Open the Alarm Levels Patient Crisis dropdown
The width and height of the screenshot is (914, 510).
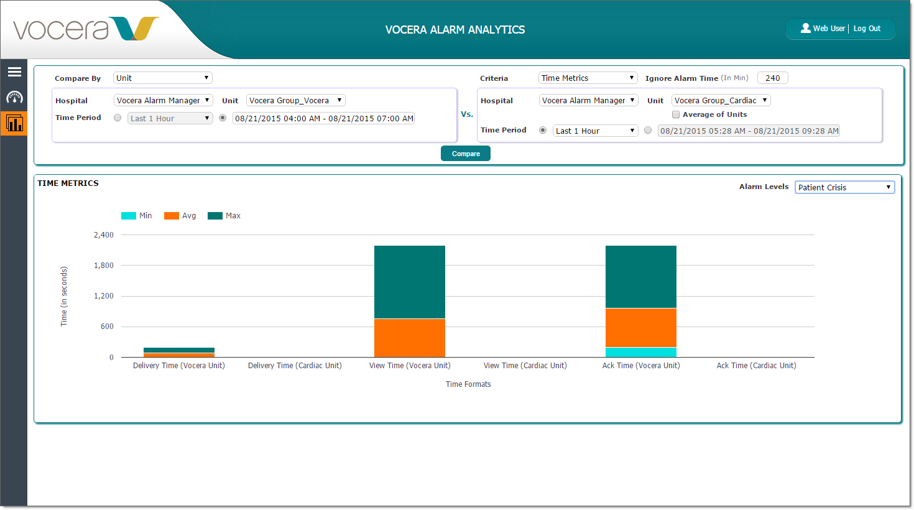(x=844, y=187)
